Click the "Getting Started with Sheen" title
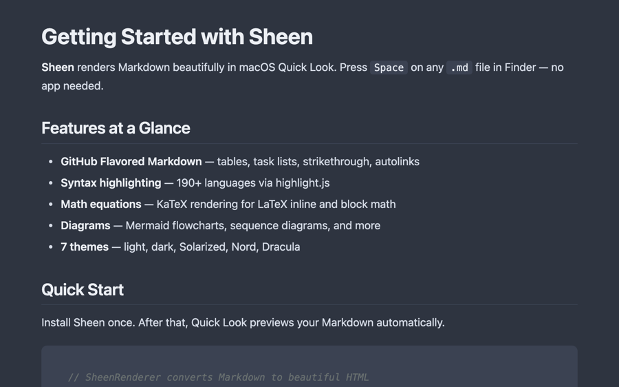This screenshot has width=619, height=387. tap(177, 36)
